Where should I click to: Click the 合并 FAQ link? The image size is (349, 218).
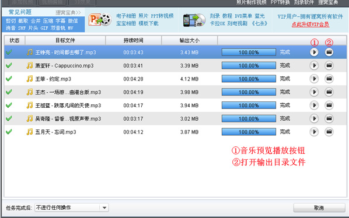[36, 21]
